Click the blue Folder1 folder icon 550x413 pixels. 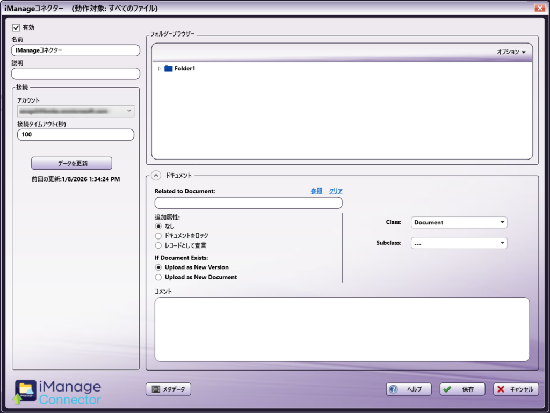168,69
